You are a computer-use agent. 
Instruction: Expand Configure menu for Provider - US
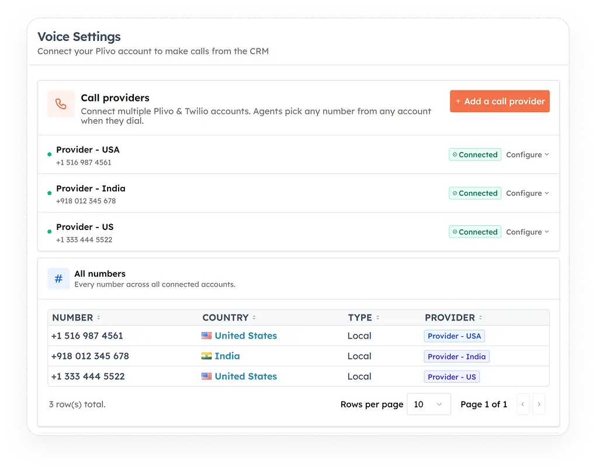coord(528,232)
